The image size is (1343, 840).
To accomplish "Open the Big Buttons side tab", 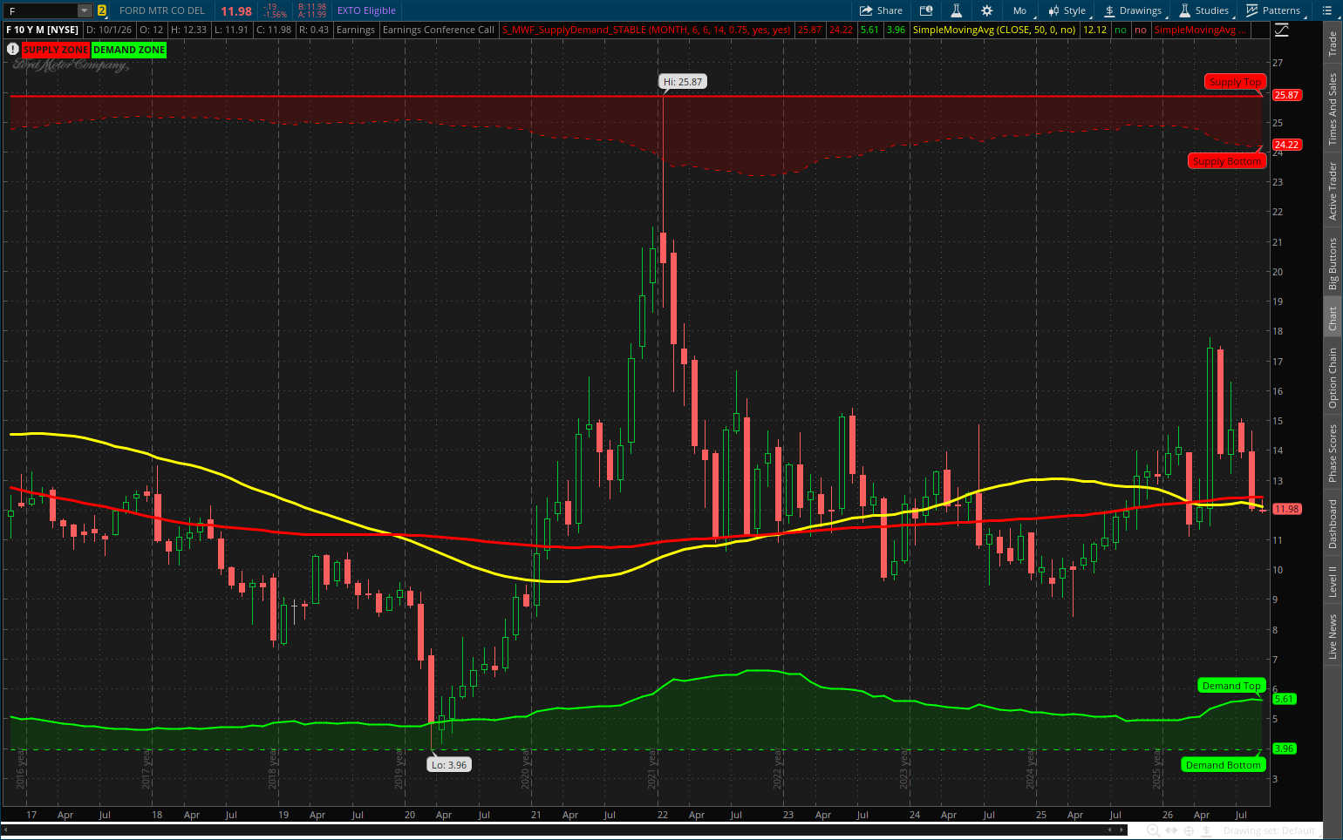I will (1333, 264).
